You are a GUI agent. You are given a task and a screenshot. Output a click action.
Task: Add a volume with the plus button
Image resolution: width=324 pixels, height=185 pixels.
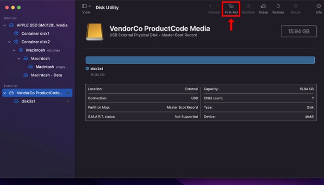click(x=211, y=6)
